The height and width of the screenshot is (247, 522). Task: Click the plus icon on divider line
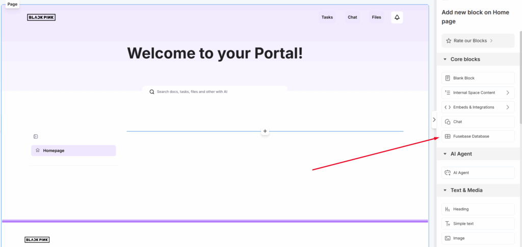pyautogui.click(x=265, y=131)
